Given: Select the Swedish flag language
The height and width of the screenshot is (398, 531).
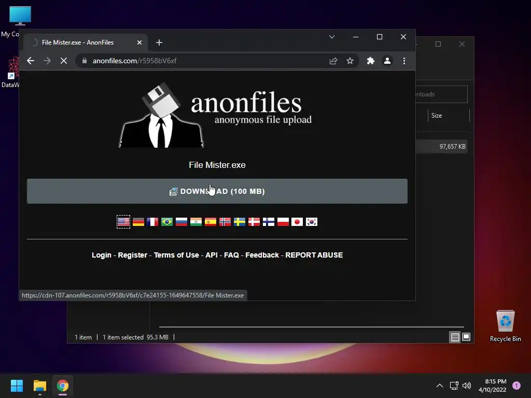Looking at the screenshot, I should pyautogui.click(x=240, y=222).
